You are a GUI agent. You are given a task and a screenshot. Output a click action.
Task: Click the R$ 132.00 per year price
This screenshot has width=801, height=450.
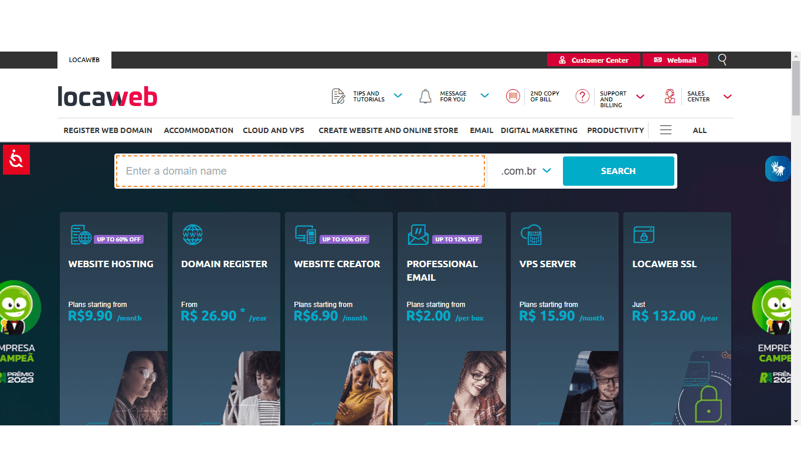click(x=675, y=316)
